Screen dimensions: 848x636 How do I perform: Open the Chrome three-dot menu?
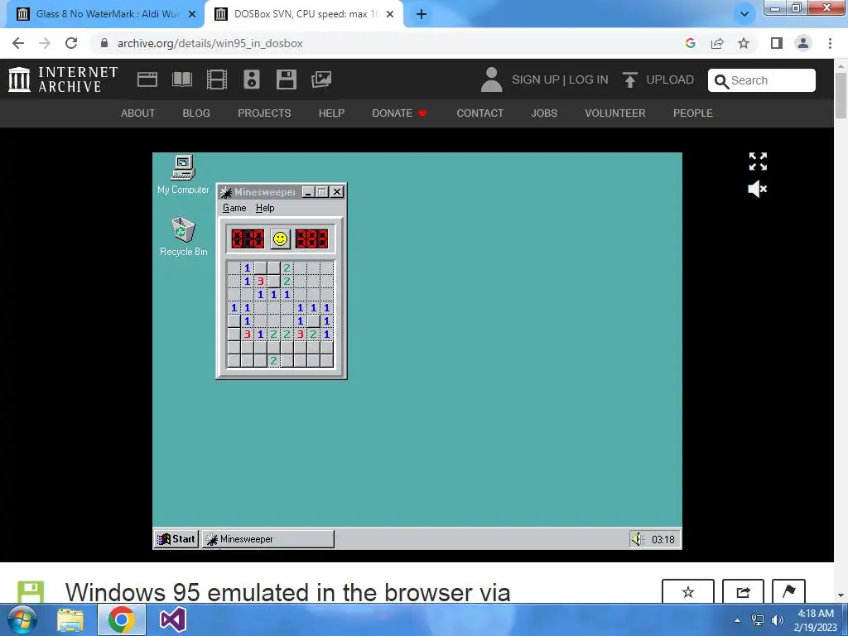(x=830, y=43)
